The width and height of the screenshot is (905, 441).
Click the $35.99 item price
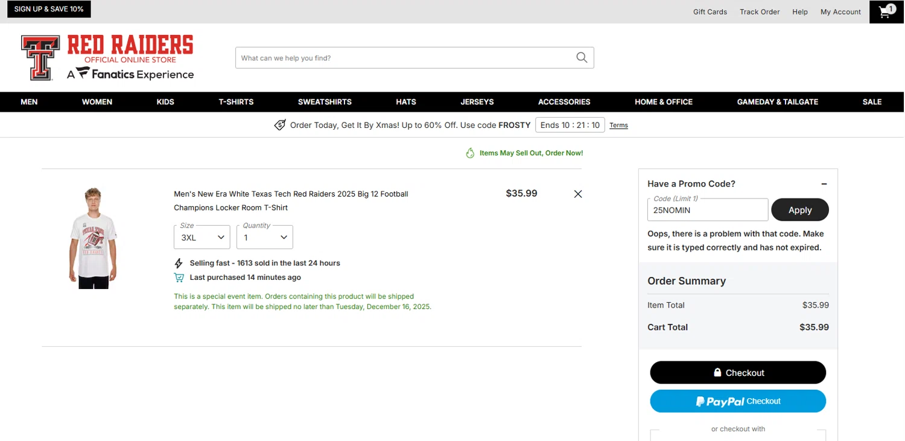click(521, 194)
